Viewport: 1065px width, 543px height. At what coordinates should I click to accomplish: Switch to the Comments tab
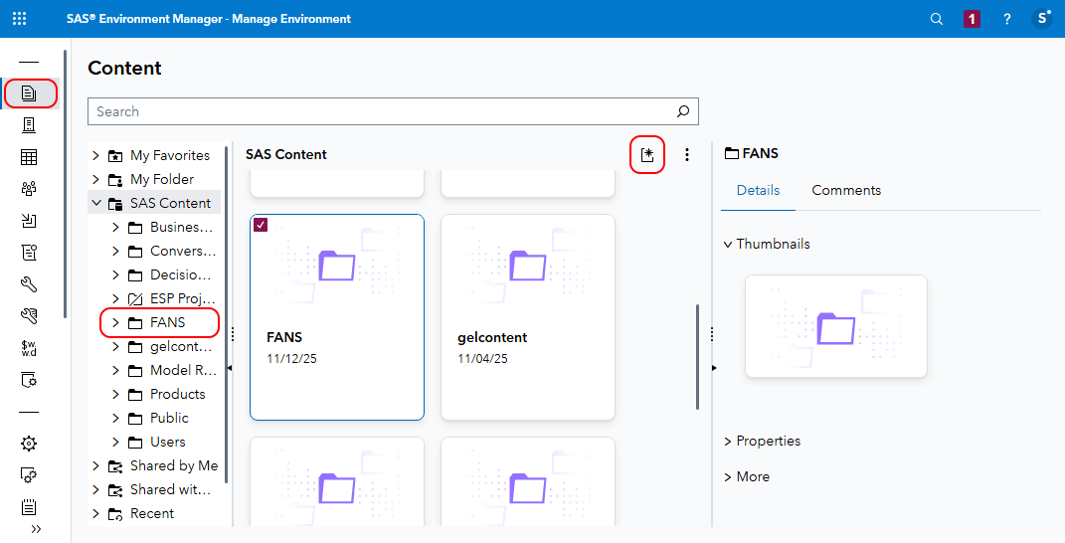846,190
